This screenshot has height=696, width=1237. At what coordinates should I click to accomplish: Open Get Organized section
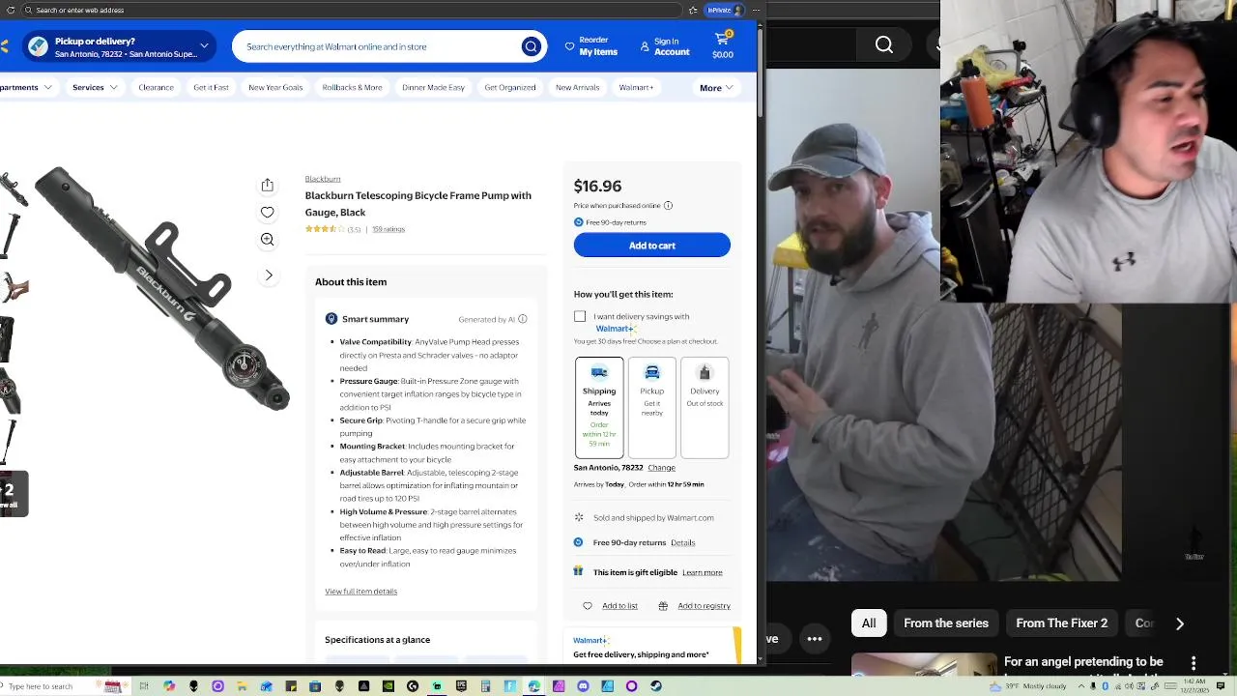coord(510,87)
